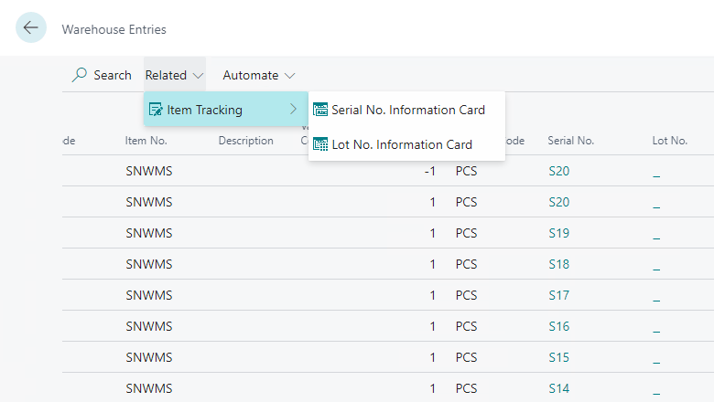Click PCS unit cell in S18 row
Screen dimensions: 714x402
pos(466,264)
